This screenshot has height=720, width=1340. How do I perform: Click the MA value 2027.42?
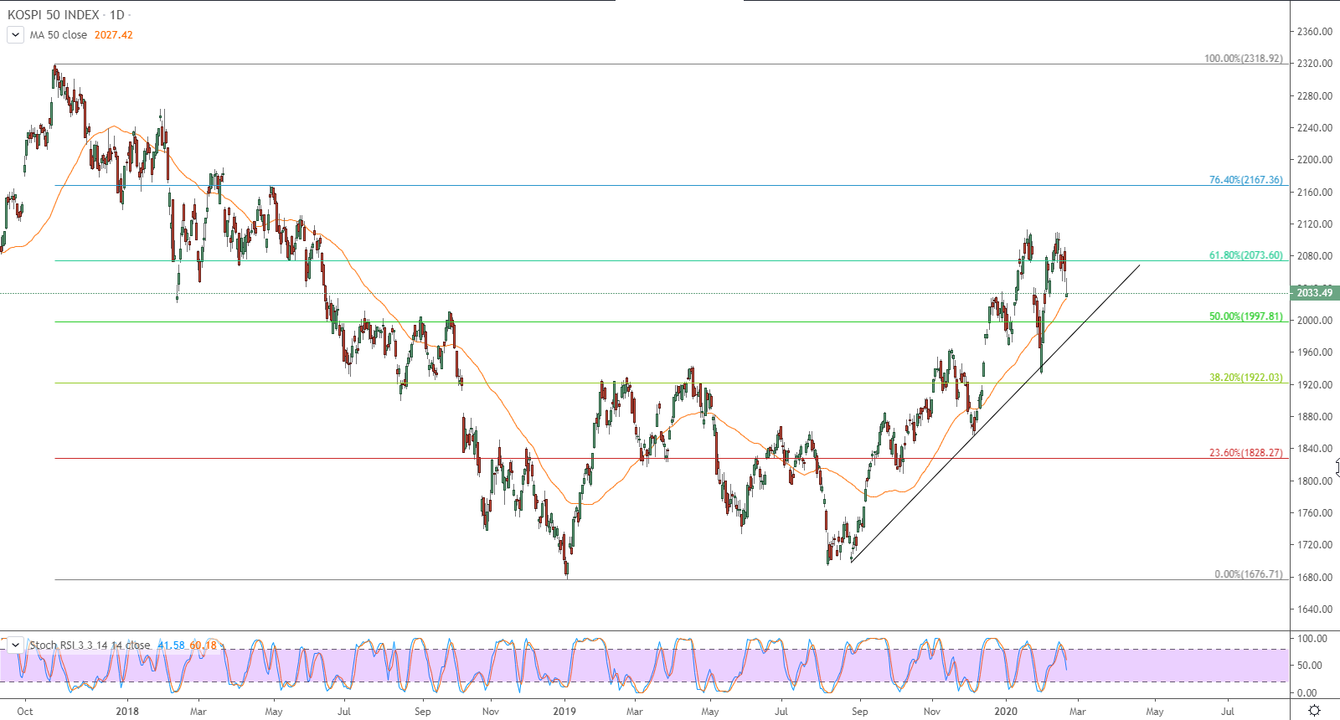pos(114,35)
